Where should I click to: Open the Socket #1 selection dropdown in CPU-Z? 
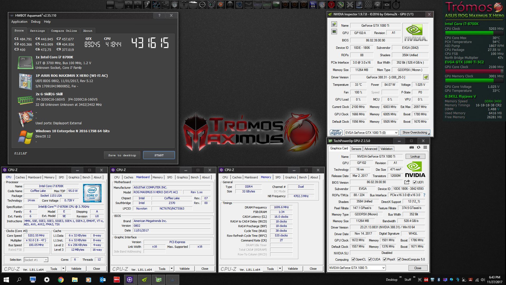pos(36,260)
